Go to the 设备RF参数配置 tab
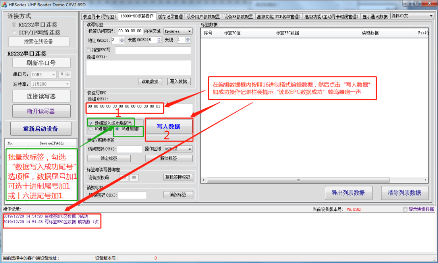Image resolution: width=438 pixels, height=263 pixels. coord(238,17)
